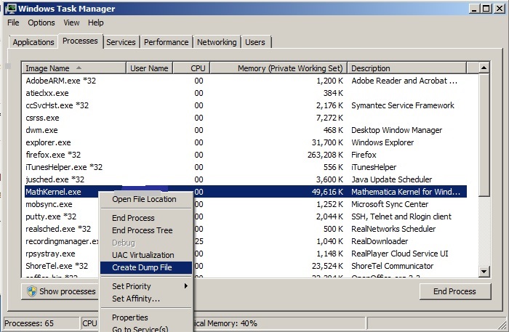Image resolution: width=509 pixels, height=332 pixels.
Task: Click the ShoreTel Communicator description
Action: point(393,266)
